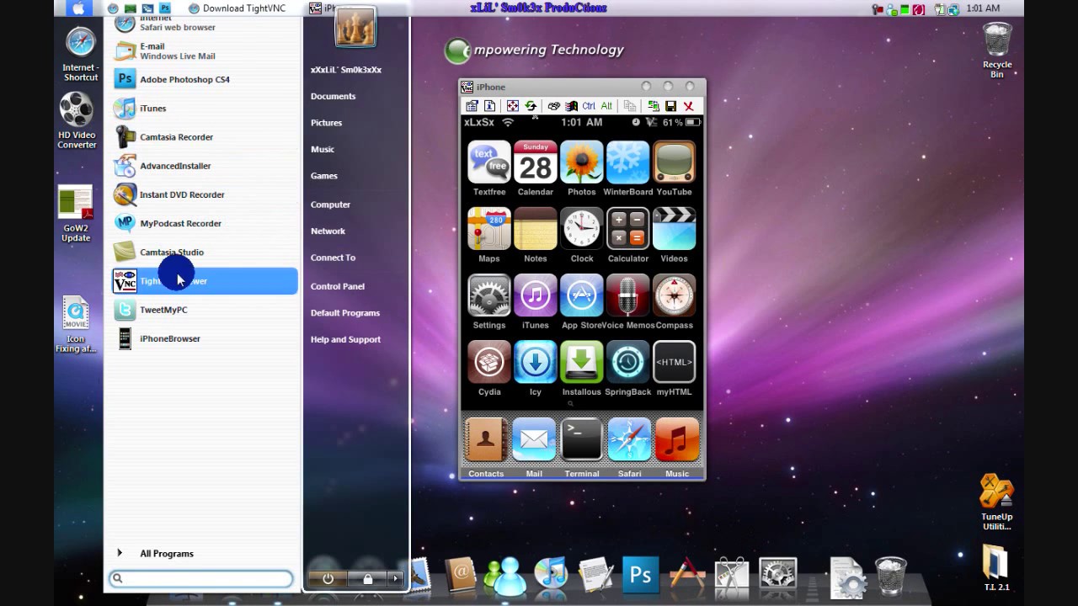The width and height of the screenshot is (1078, 606).
Task: Tap the Notes app icon
Action: coord(536,228)
